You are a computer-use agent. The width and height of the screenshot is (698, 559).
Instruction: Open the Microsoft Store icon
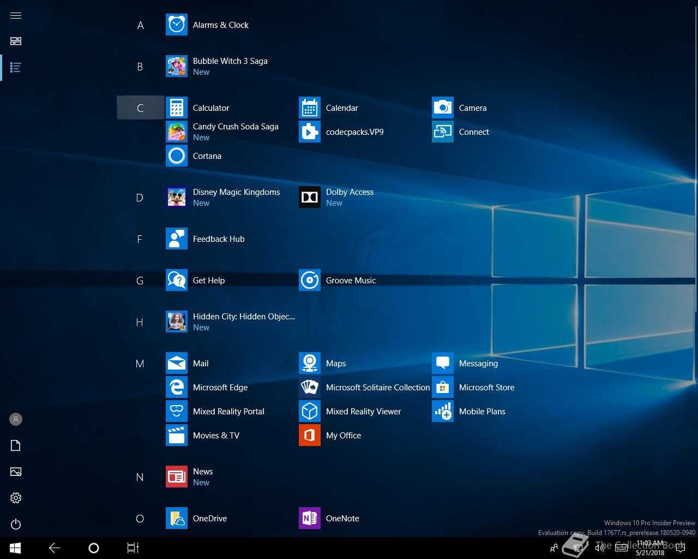[x=443, y=388]
